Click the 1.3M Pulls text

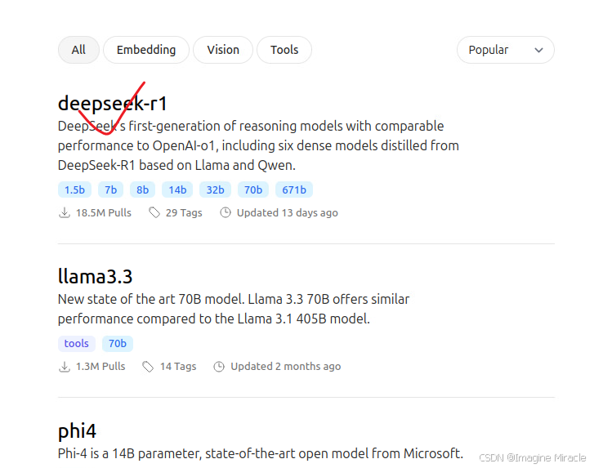point(100,367)
